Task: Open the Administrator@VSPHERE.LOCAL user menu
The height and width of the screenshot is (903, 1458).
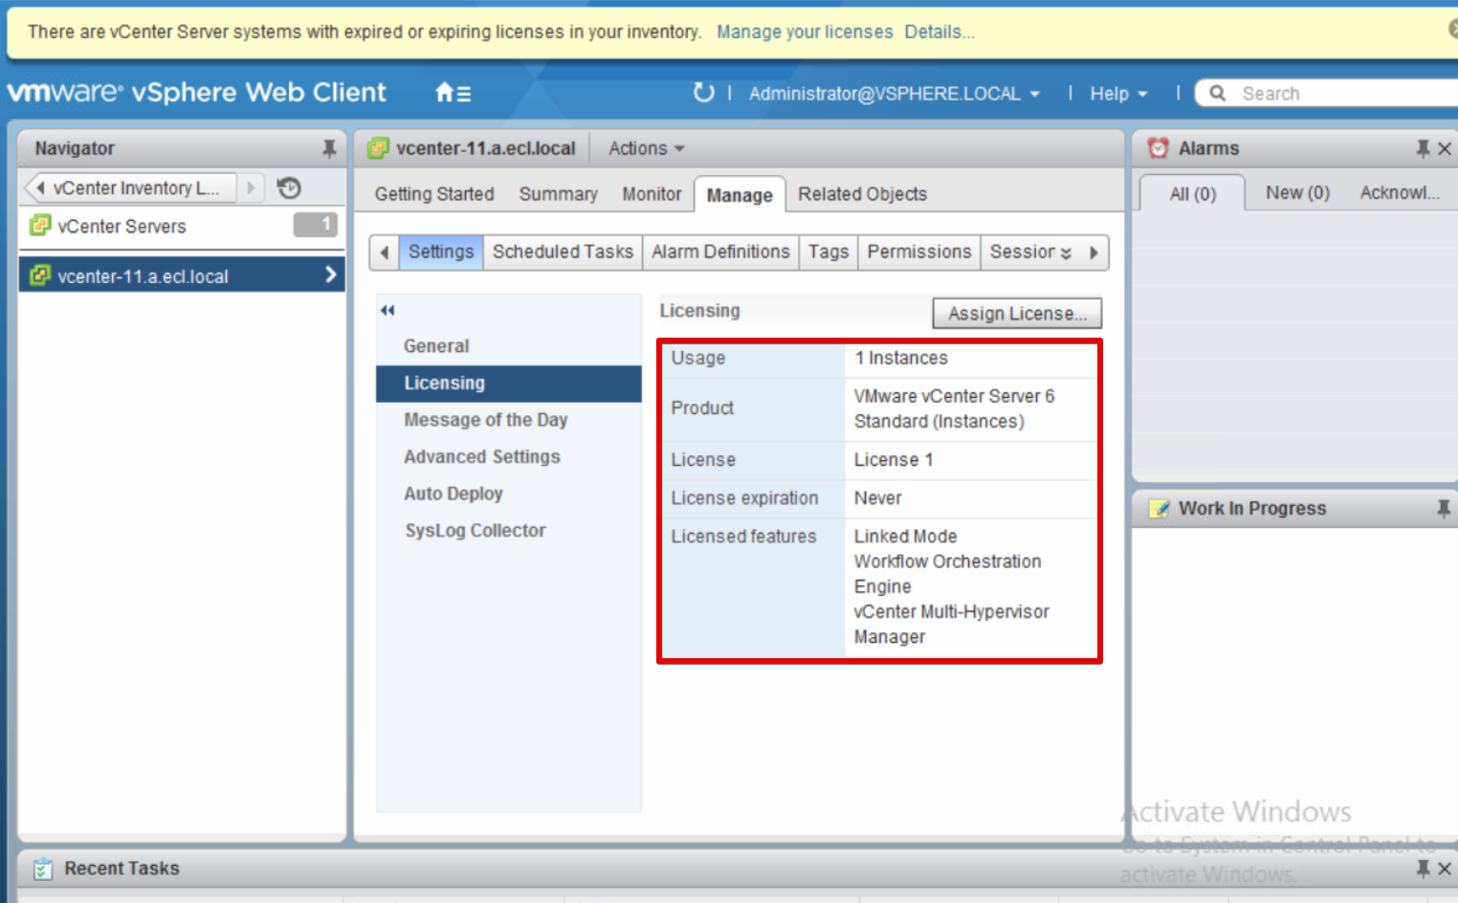Action: pos(894,94)
